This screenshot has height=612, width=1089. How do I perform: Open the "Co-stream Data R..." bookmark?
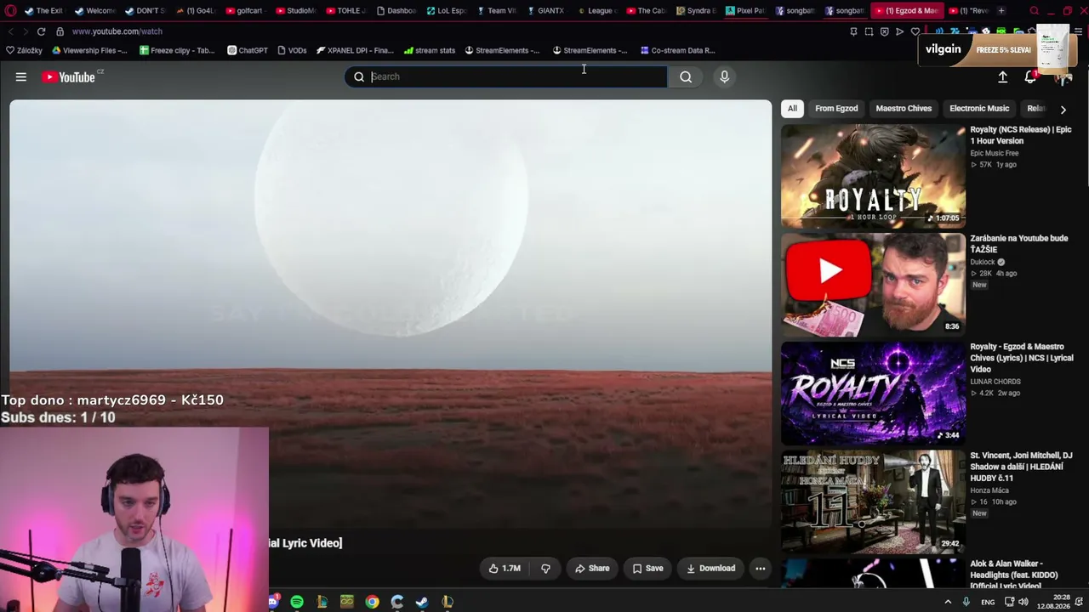coord(677,50)
